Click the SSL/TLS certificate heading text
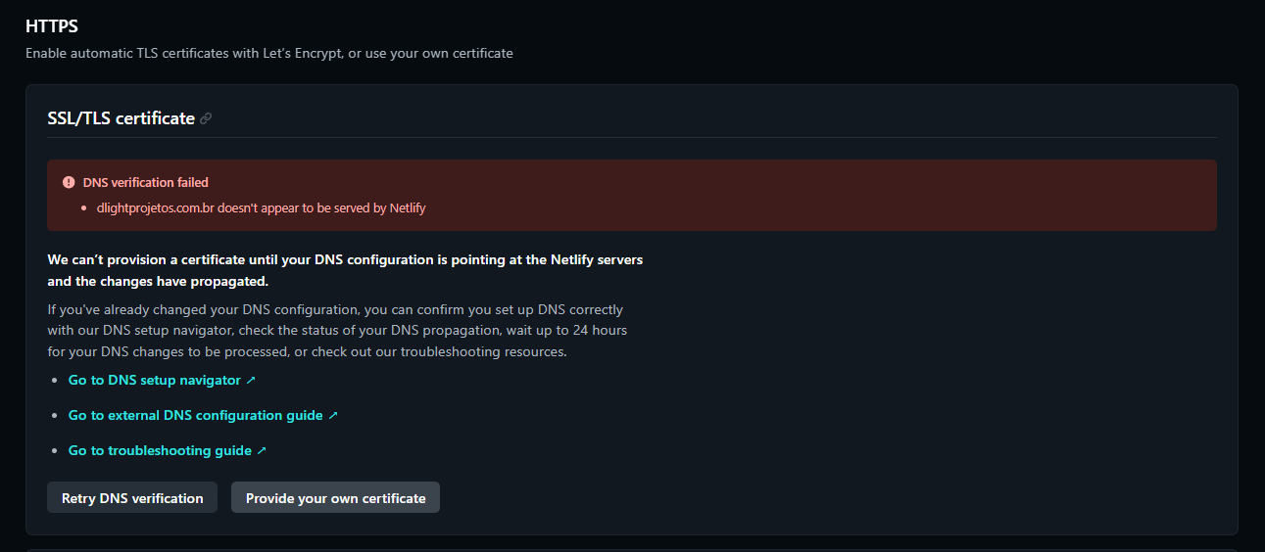The width and height of the screenshot is (1265, 552). click(x=121, y=118)
